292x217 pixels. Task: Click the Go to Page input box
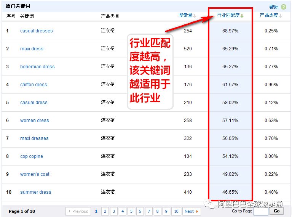point(261,211)
